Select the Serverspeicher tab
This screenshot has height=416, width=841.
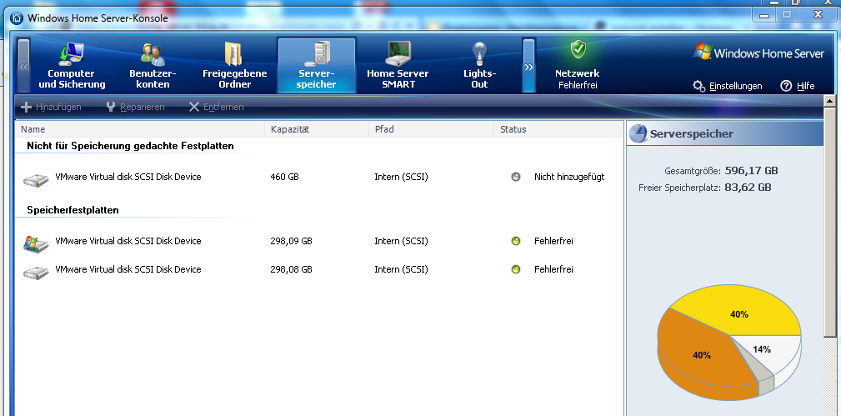(x=317, y=65)
